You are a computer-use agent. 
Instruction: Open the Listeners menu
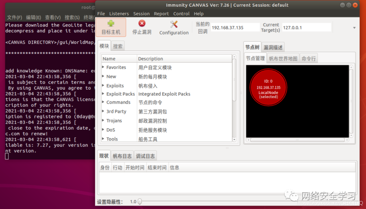(x=119, y=13)
